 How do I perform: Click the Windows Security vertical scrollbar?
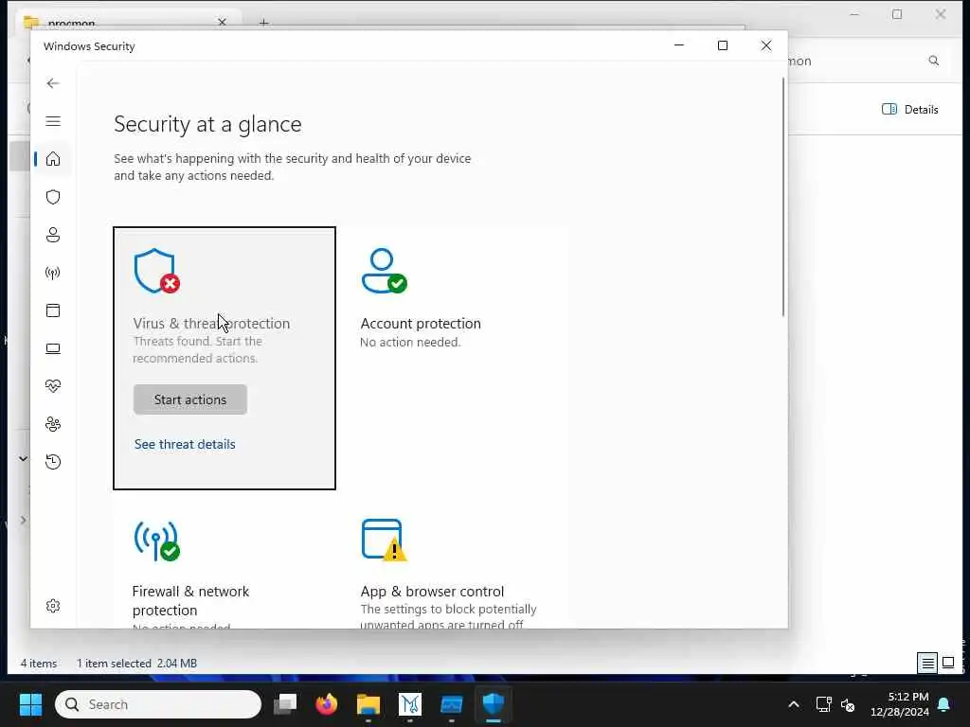[x=783, y=197]
